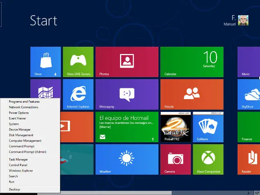
Task: Click the F. Manuel user name
Action: (x=230, y=20)
